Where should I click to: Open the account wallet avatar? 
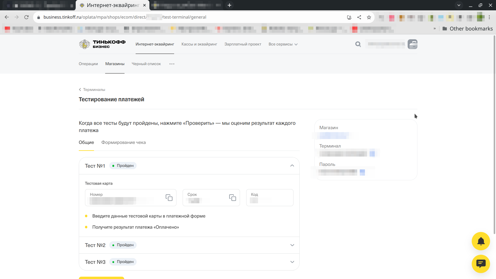413,44
